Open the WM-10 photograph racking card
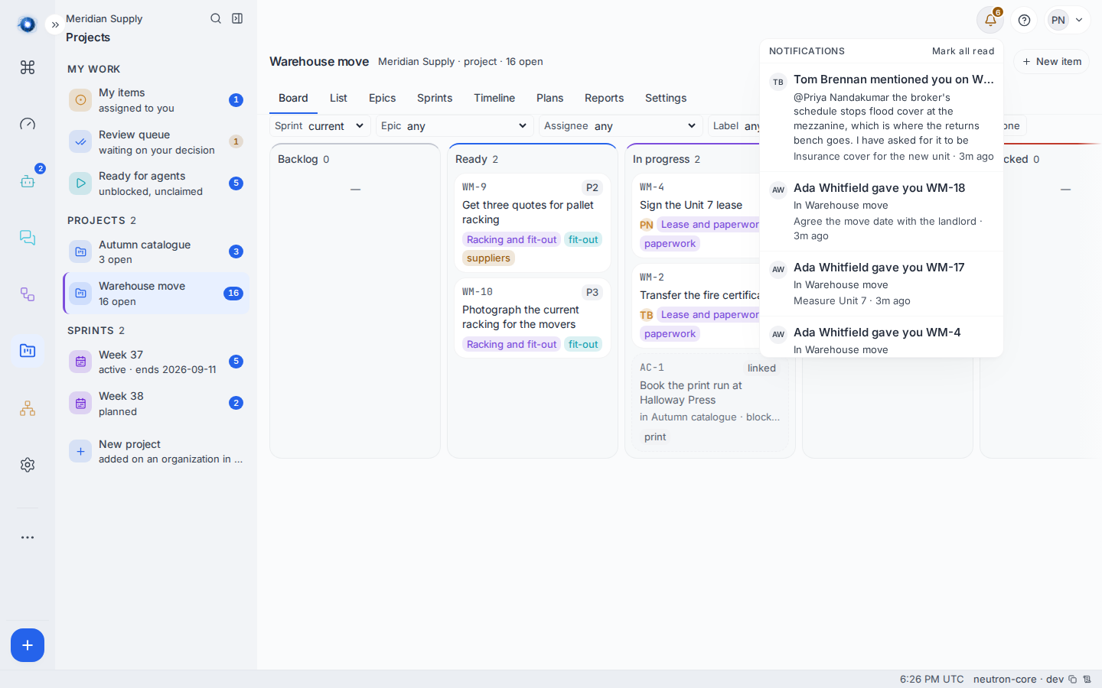The image size is (1102, 688). [x=533, y=318]
